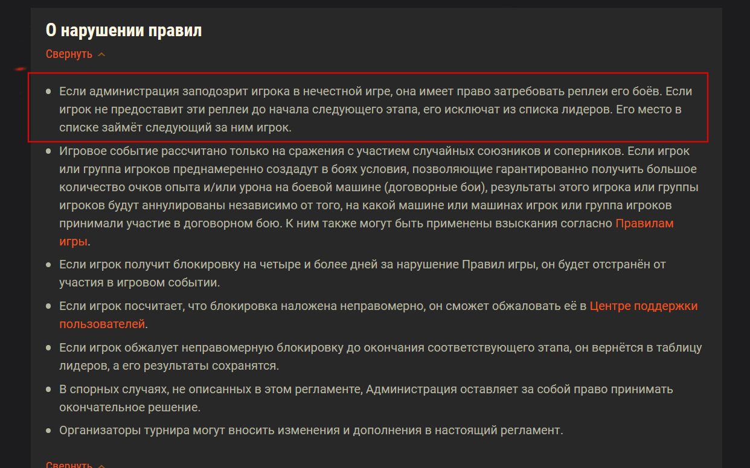
Task: Click the chevron next to the bottom "Свернуть"
Action: click(x=101, y=466)
